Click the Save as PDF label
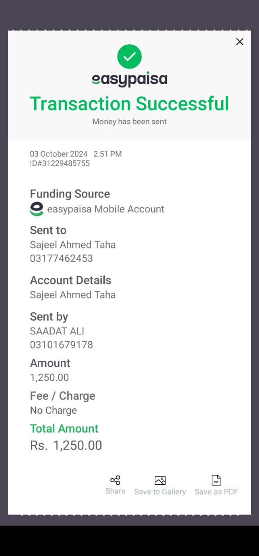The image size is (259, 556). (x=216, y=492)
